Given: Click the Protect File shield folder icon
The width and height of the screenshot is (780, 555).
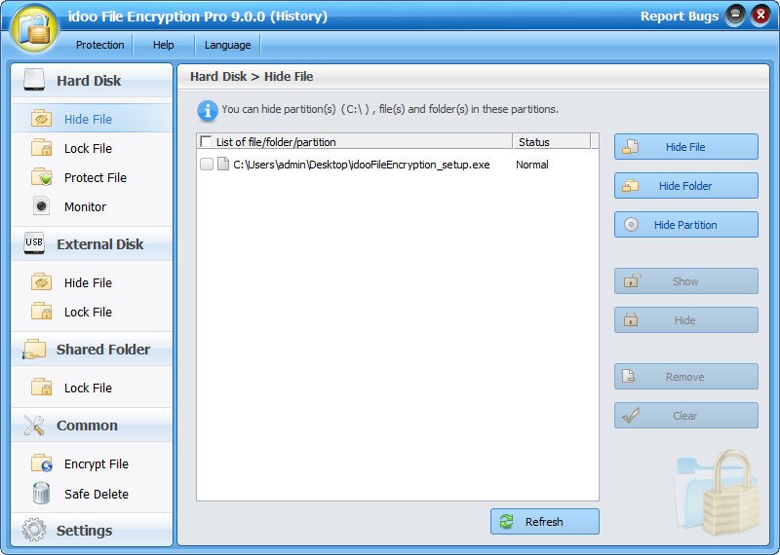Looking at the screenshot, I should pyautogui.click(x=41, y=177).
